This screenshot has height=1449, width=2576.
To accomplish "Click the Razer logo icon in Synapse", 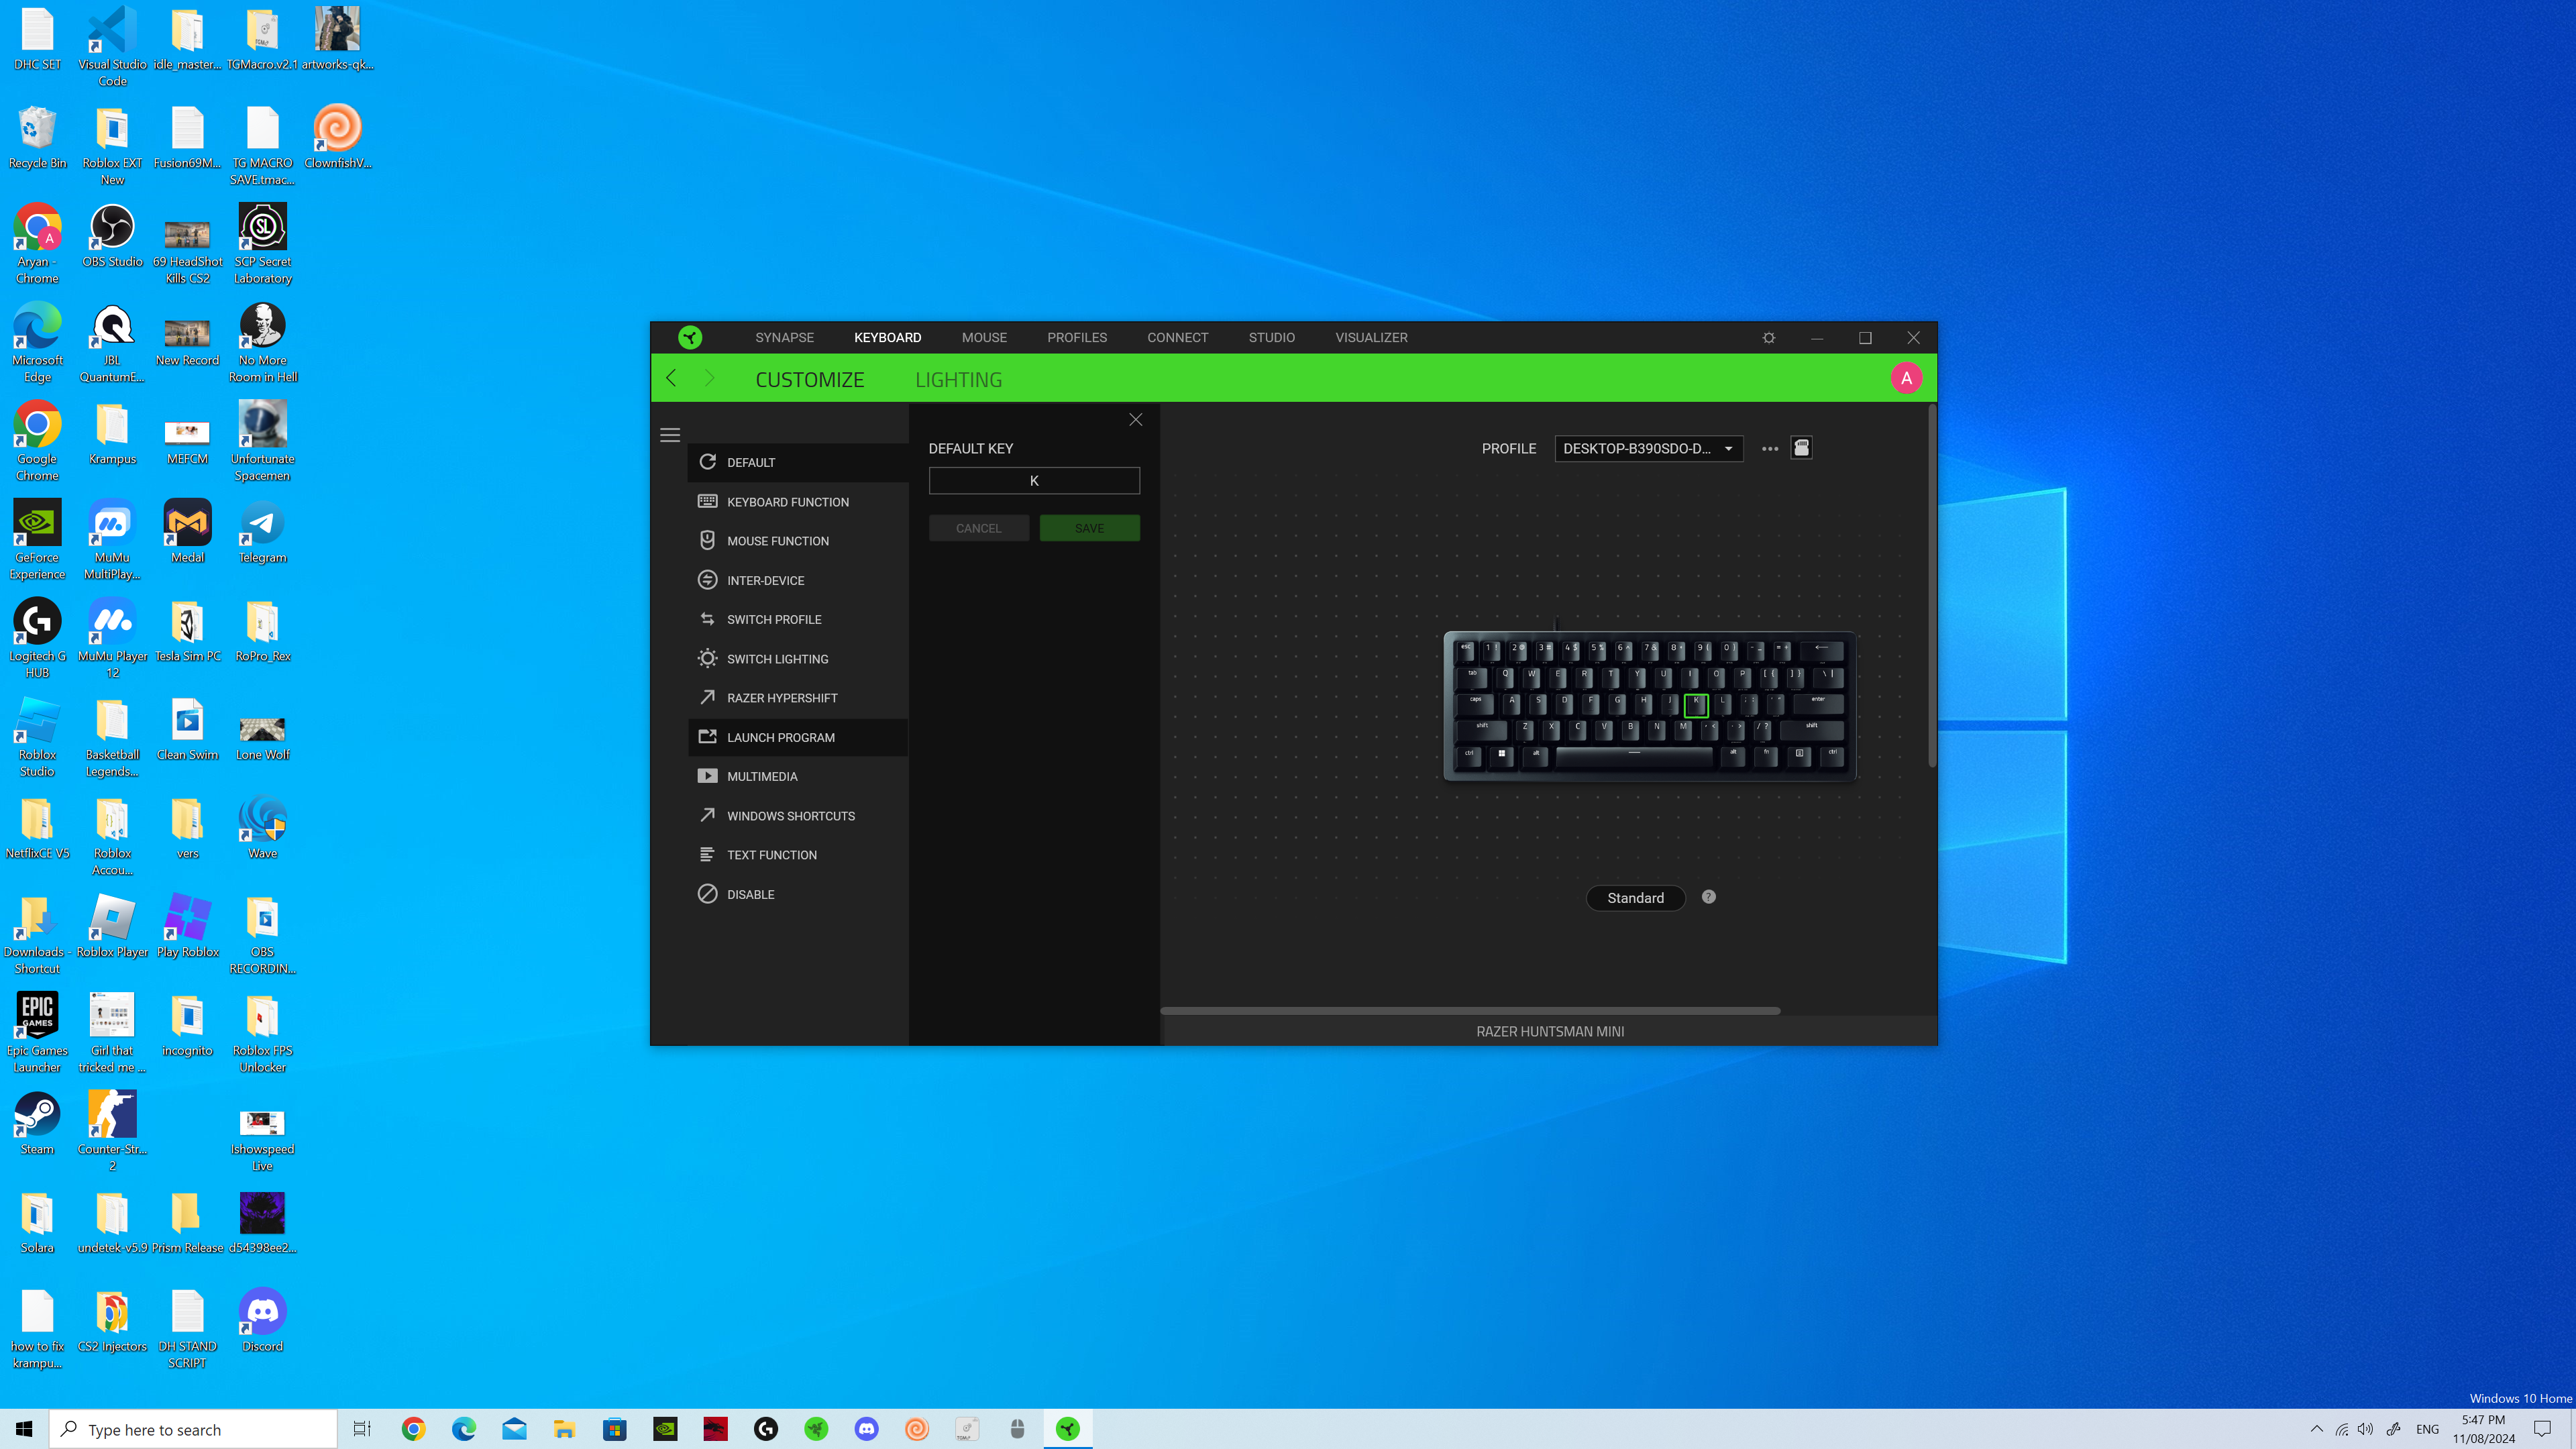I will pyautogui.click(x=690, y=337).
